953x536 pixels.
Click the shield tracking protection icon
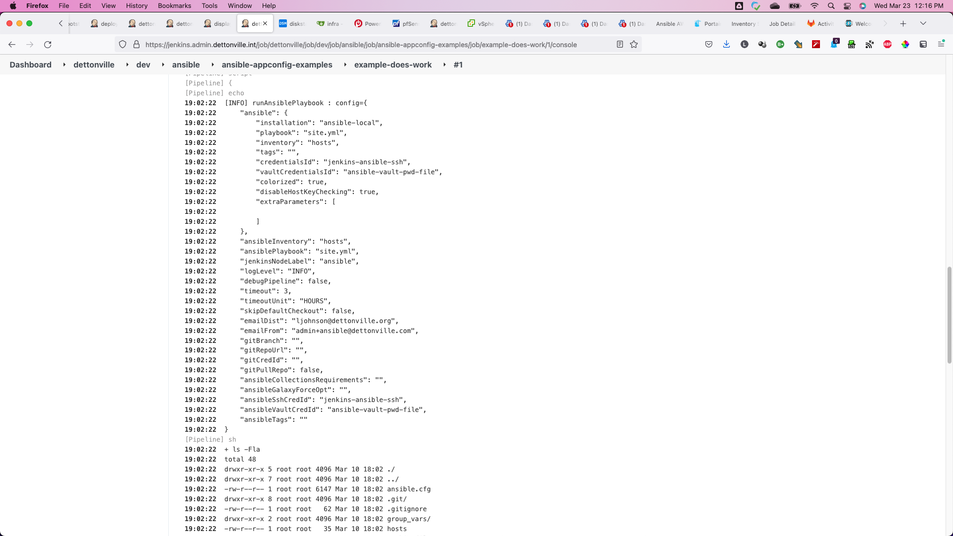tap(123, 45)
